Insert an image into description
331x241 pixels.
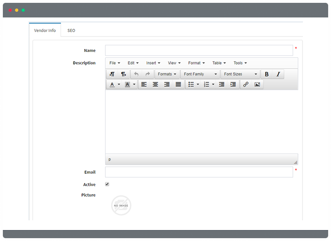point(257,84)
